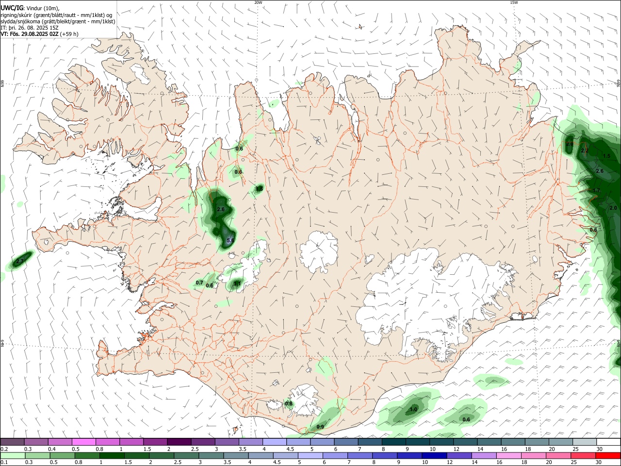Click the 1.0 precipitation value offshore southeast
621x466 pixels.
tap(413, 409)
